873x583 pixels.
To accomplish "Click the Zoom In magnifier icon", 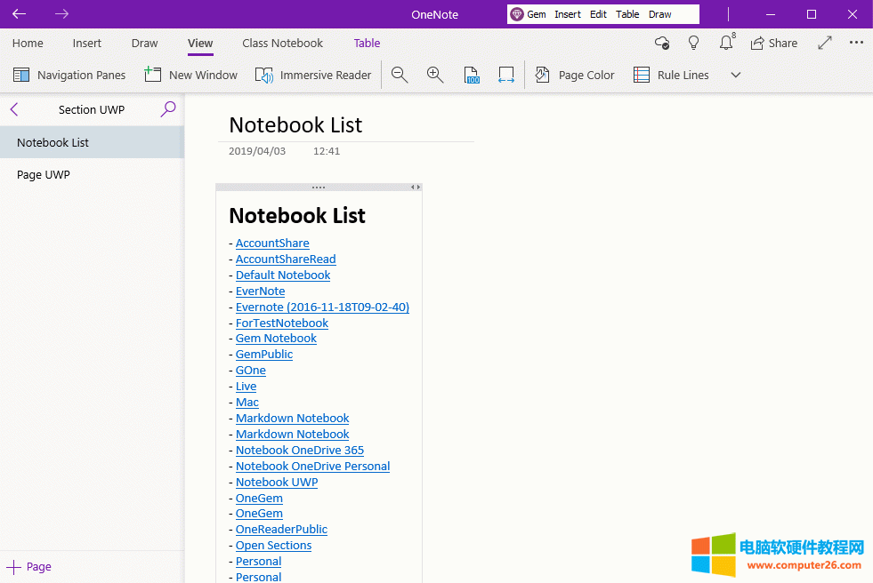I will point(435,76).
